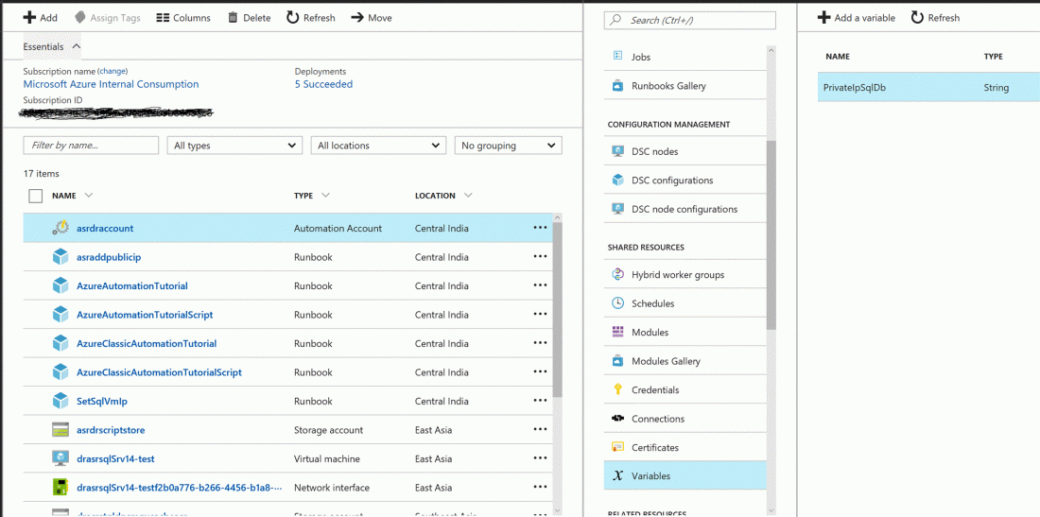Click the DSC nodes icon

(617, 151)
